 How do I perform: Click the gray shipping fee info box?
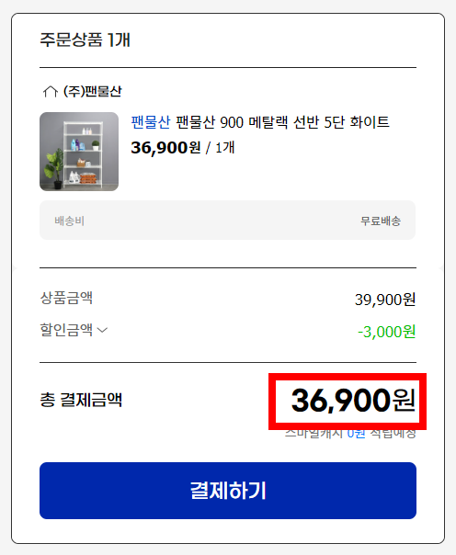click(228, 221)
